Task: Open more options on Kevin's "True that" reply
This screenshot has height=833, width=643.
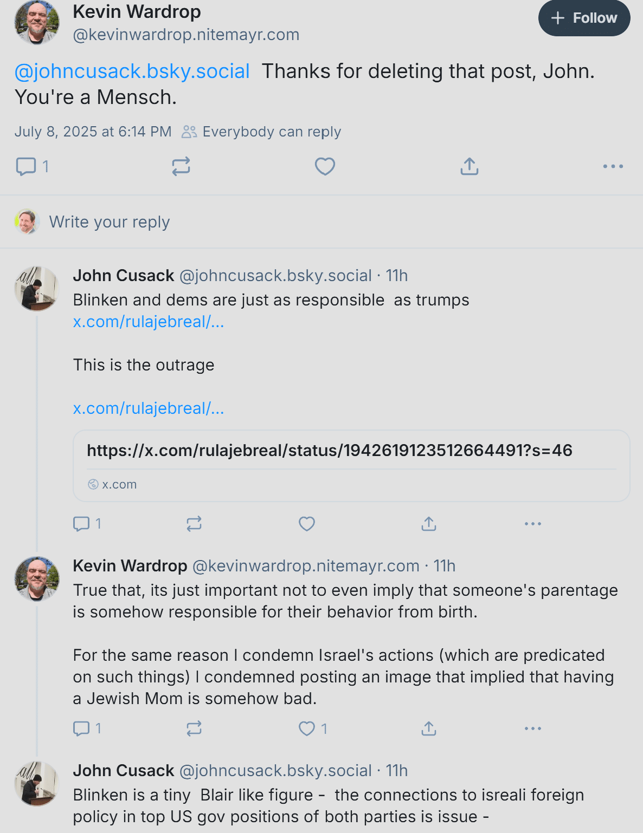Action: coord(533,728)
